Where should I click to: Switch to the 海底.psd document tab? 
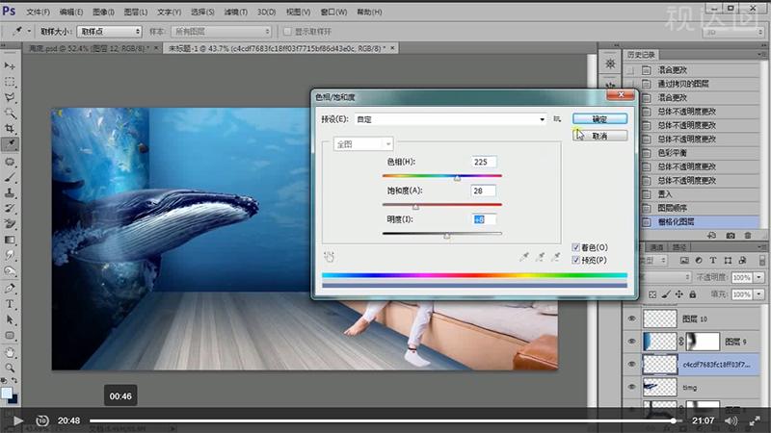point(81,48)
